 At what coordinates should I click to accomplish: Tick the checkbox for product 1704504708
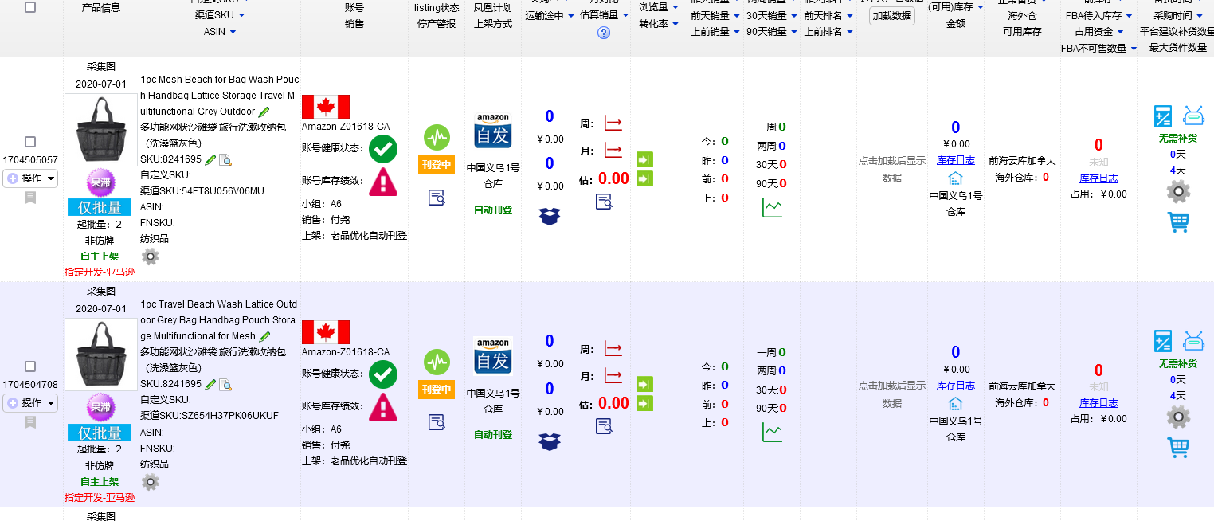[30, 366]
